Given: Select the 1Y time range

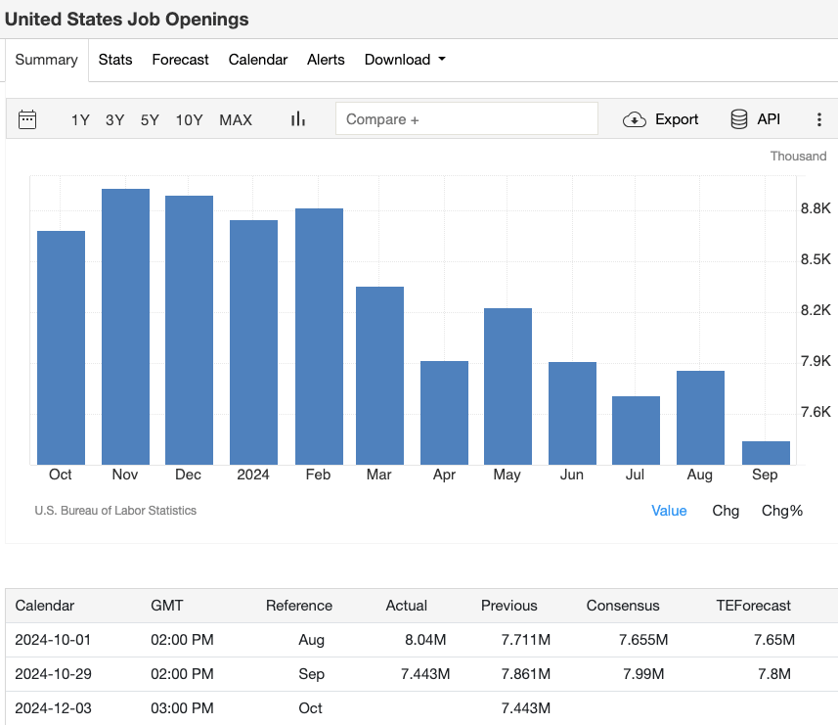Looking at the screenshot, I should (x=80, y=119).
